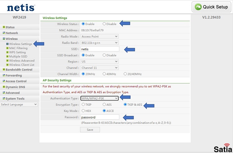Click the icon beside Bandwidth Control
This screenshot has width=233, height=153.
tap(4, 70)
